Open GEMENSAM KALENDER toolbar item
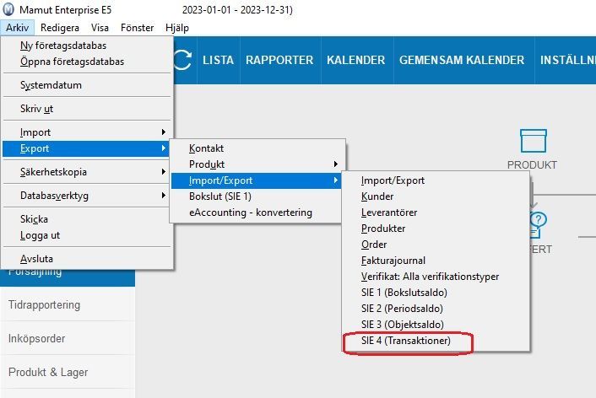596x398 pixels. click(x=462, y=60)
